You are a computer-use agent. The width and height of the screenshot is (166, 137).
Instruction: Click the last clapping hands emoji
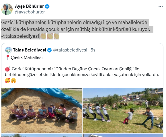[56, 36]
